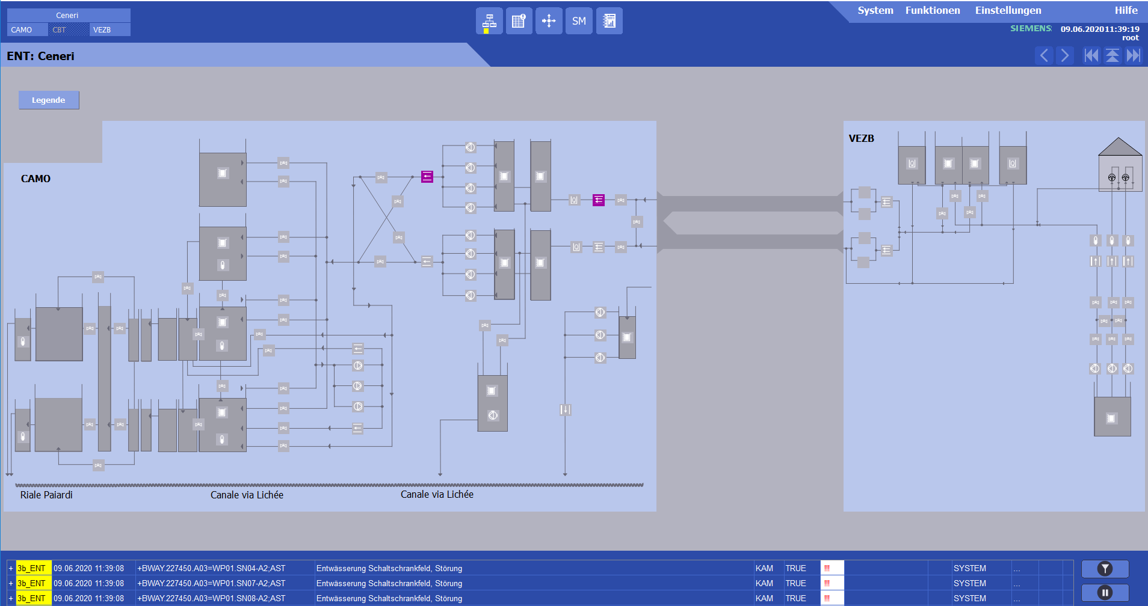The image size is (1148, 606).
Task: Open the plant hierarchy overview icon
Action: 489,21
